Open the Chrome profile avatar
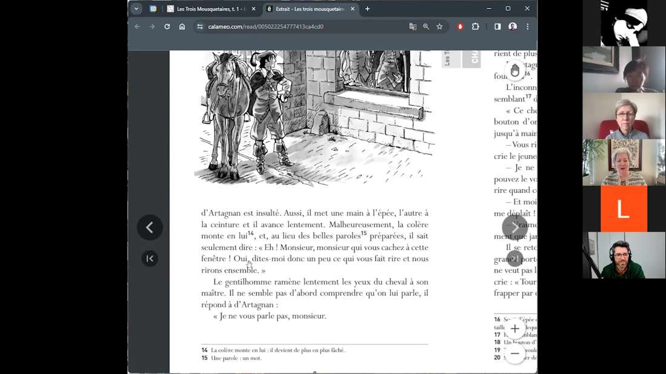The image size is (666, 374). (x=513, y=27)
